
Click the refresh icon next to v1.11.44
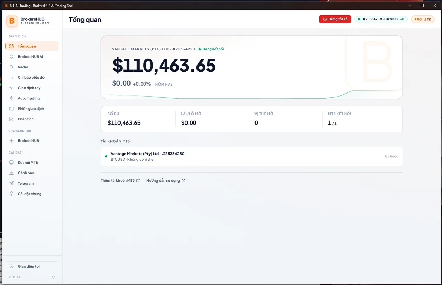click(54, 277)
